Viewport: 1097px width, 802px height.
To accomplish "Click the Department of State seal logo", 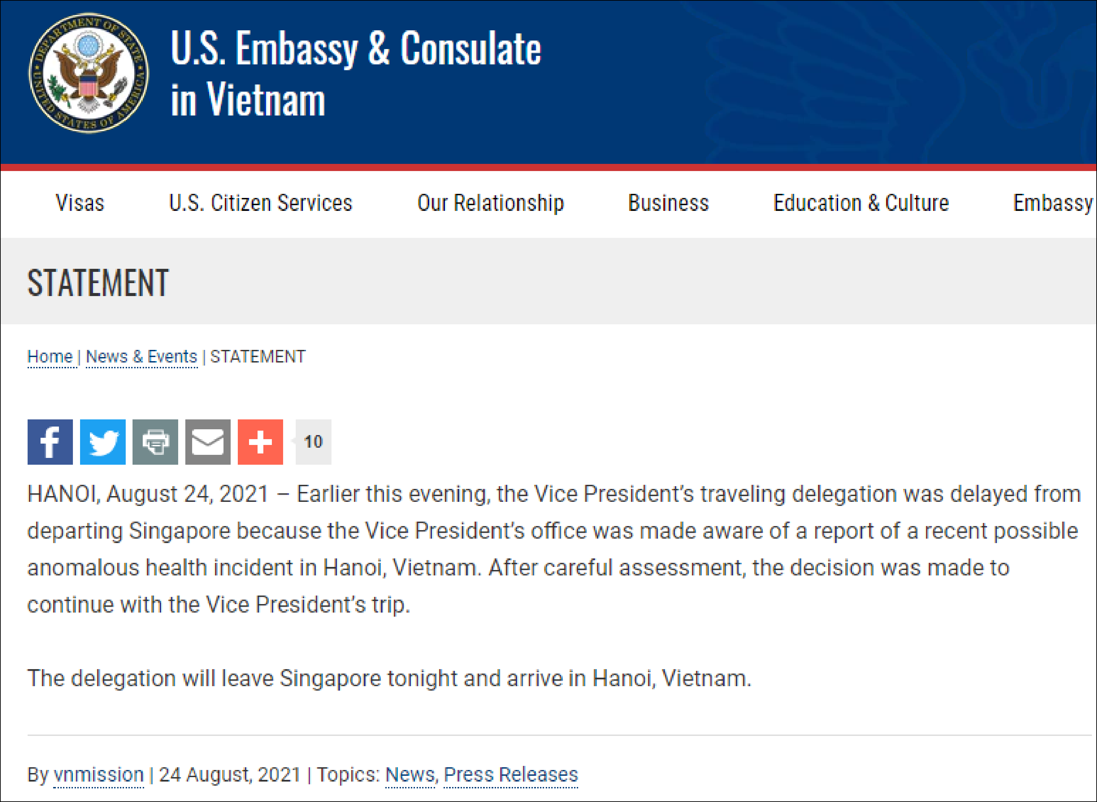I will coord(89,73).
